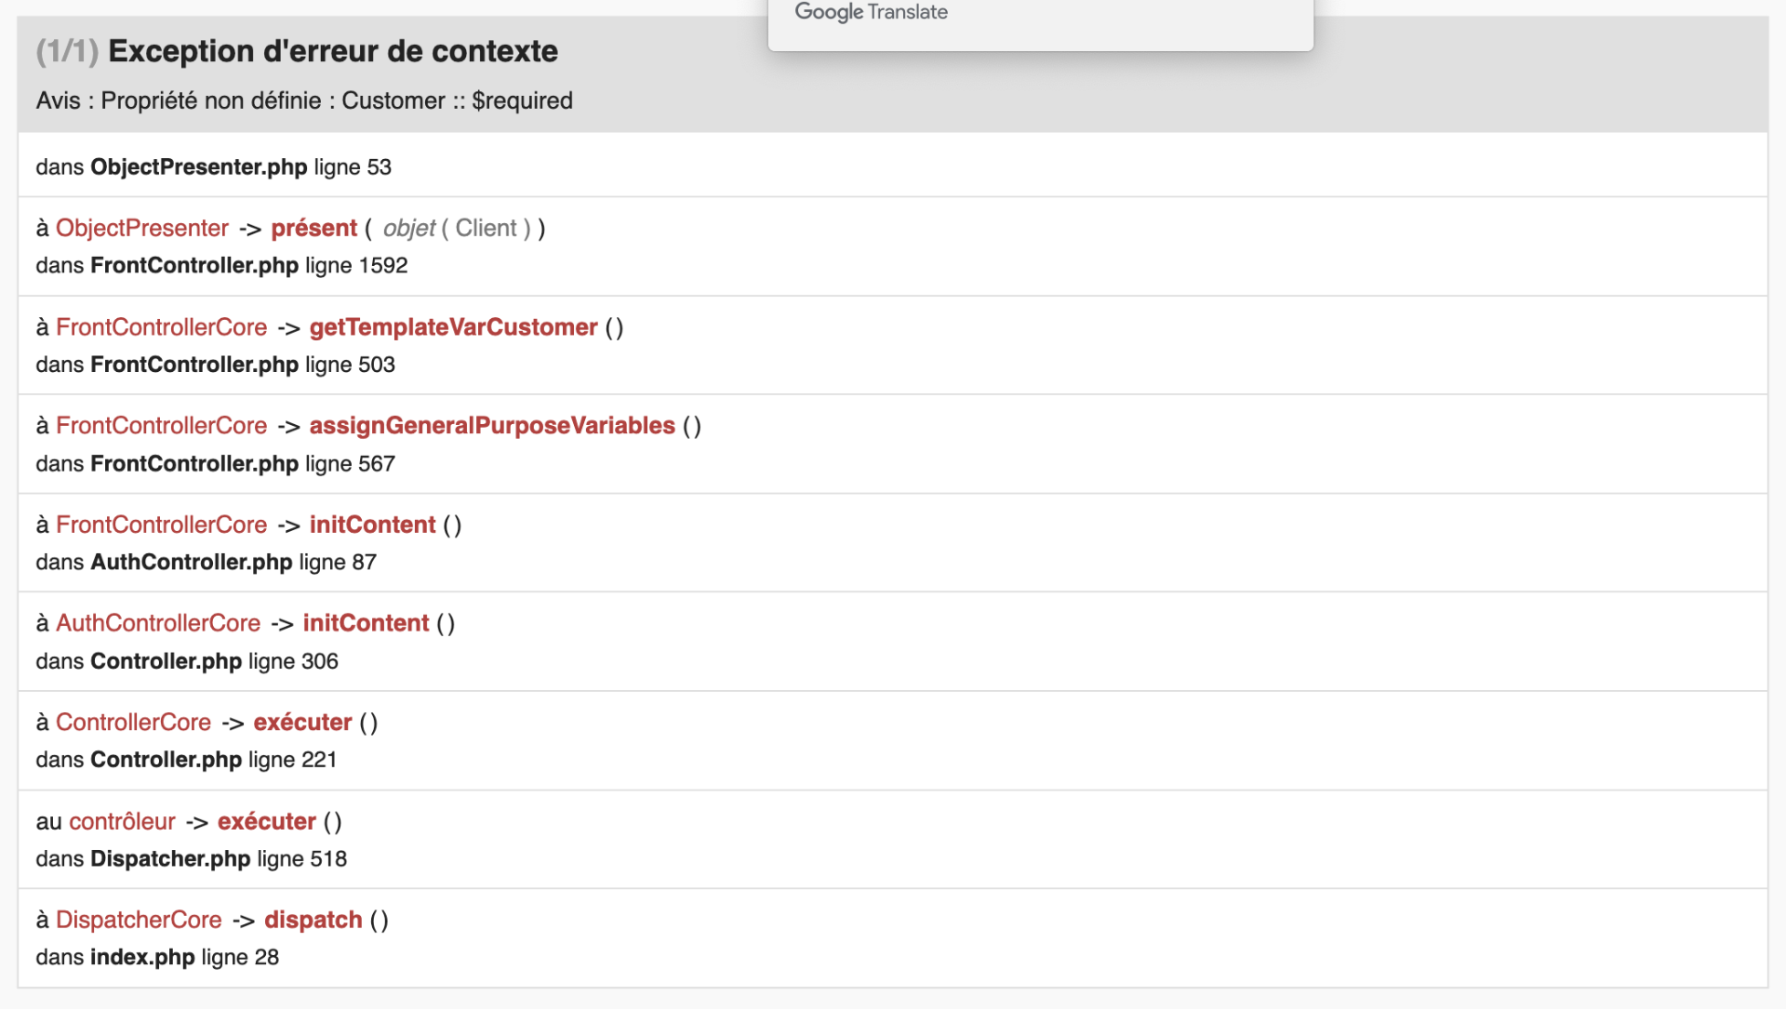Screen dimensions: 1786x1009
Task: Open the assignGeneralPurposeVariables method link
Action: pos(491,426)
